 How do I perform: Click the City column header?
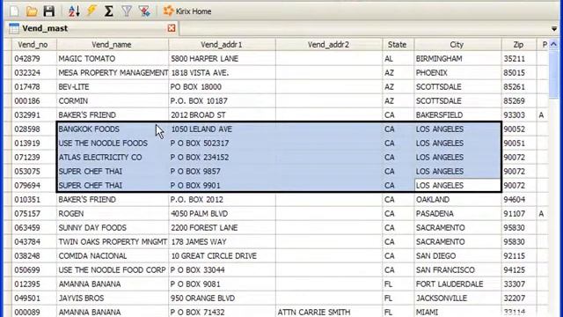(x=457, y=45)
